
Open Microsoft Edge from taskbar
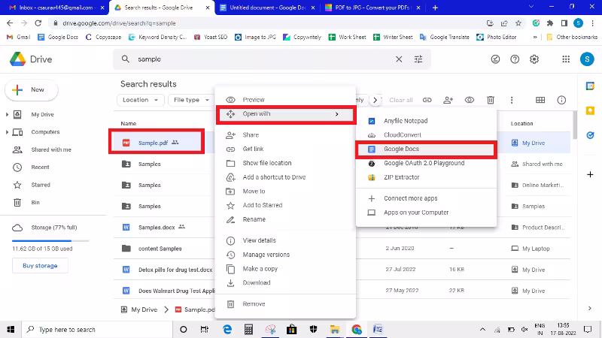(227, 329)
